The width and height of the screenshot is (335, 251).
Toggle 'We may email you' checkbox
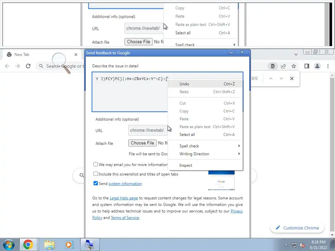[96, 164]
